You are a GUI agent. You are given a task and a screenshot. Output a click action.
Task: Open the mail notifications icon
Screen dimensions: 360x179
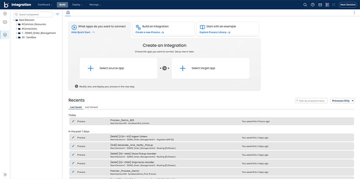[x=320, y=5]
